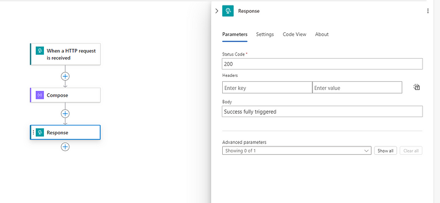The width and height of the screenshot is (440, 203).
Task: Select the HTTP request trigger node
Action: pyautogui.click(x=65, y=54)
